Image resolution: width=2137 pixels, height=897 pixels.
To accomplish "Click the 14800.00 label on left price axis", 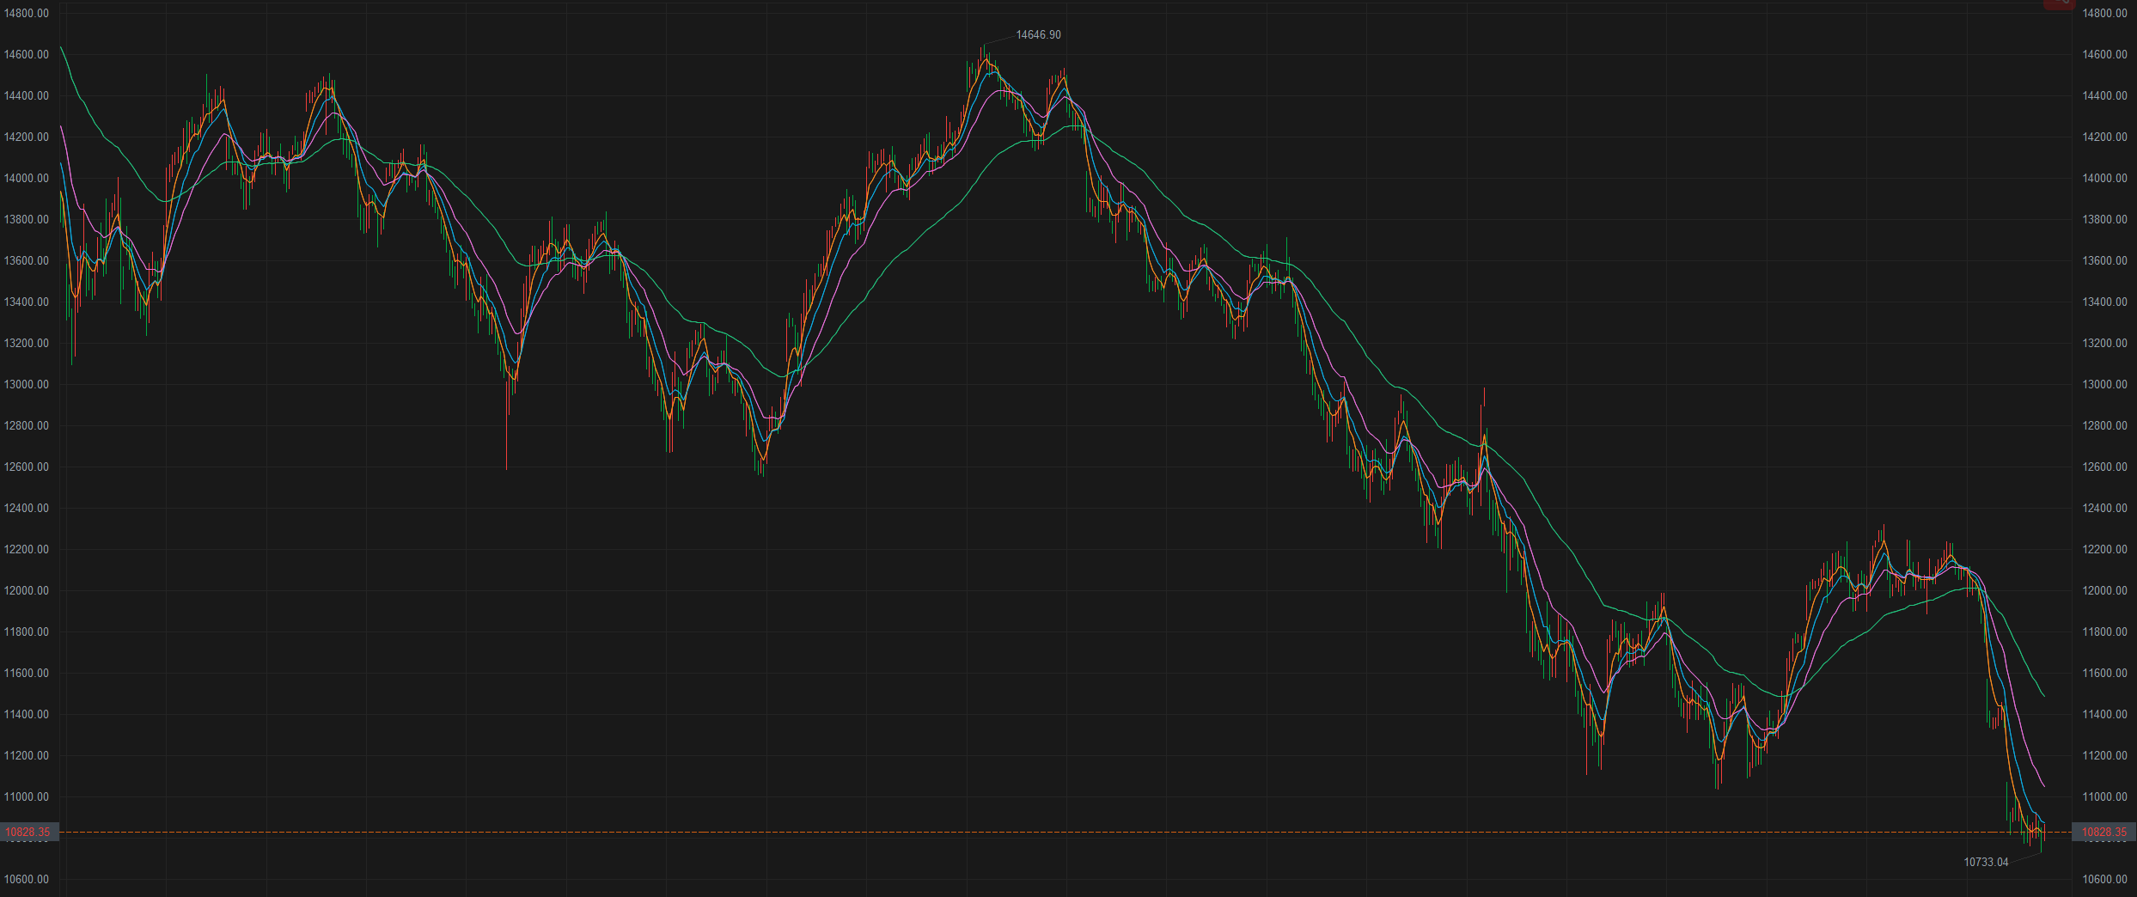I will click(x=27, y=13).
